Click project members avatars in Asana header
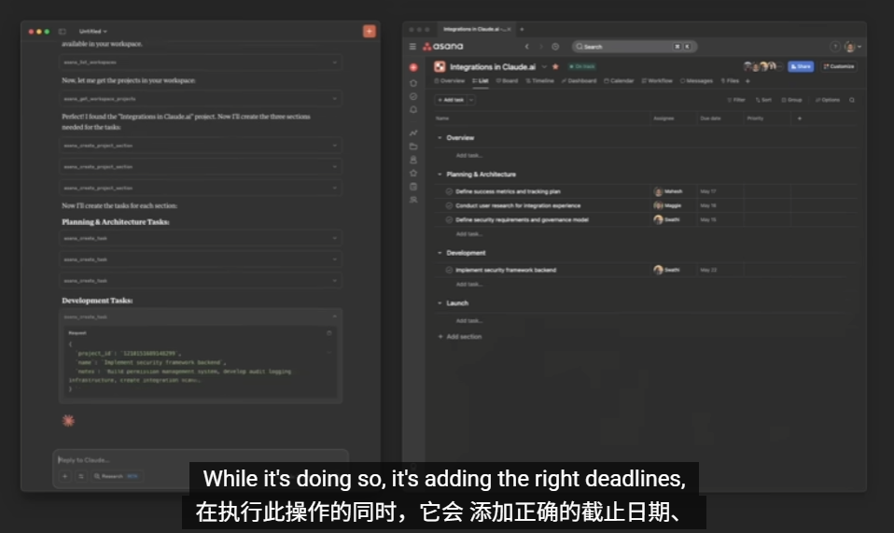 tap(761, 66)
